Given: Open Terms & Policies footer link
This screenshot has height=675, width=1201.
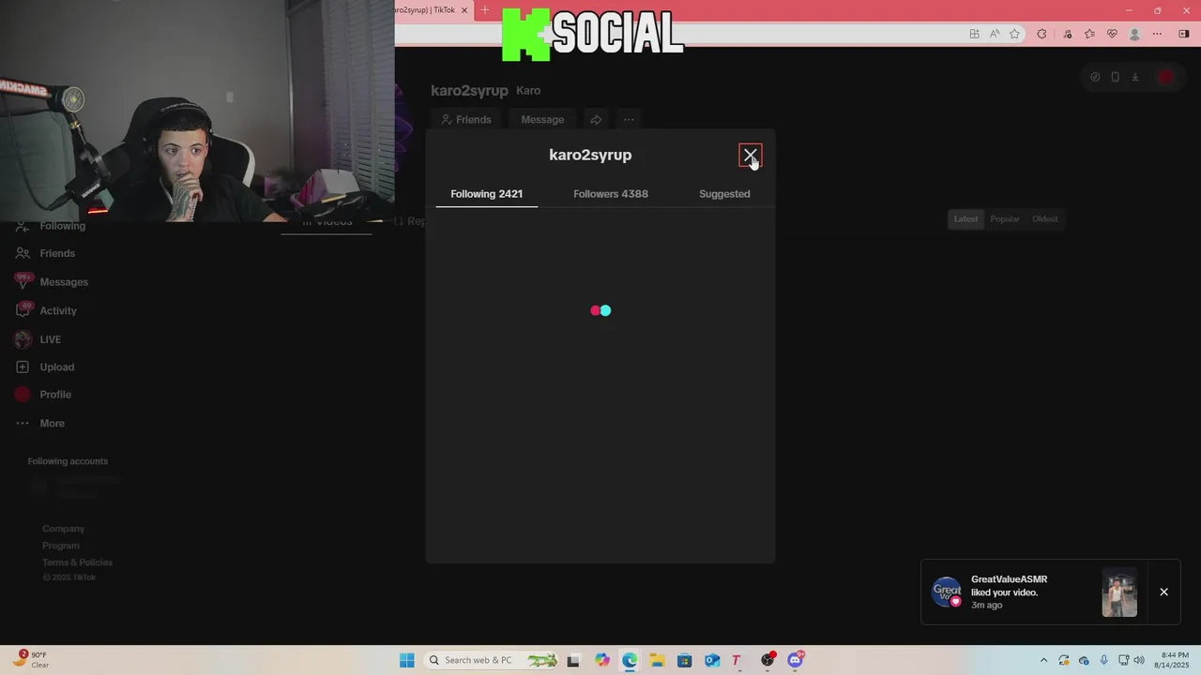Looking at the screenshot, I should pyautogui.click(x=77, y=562).
